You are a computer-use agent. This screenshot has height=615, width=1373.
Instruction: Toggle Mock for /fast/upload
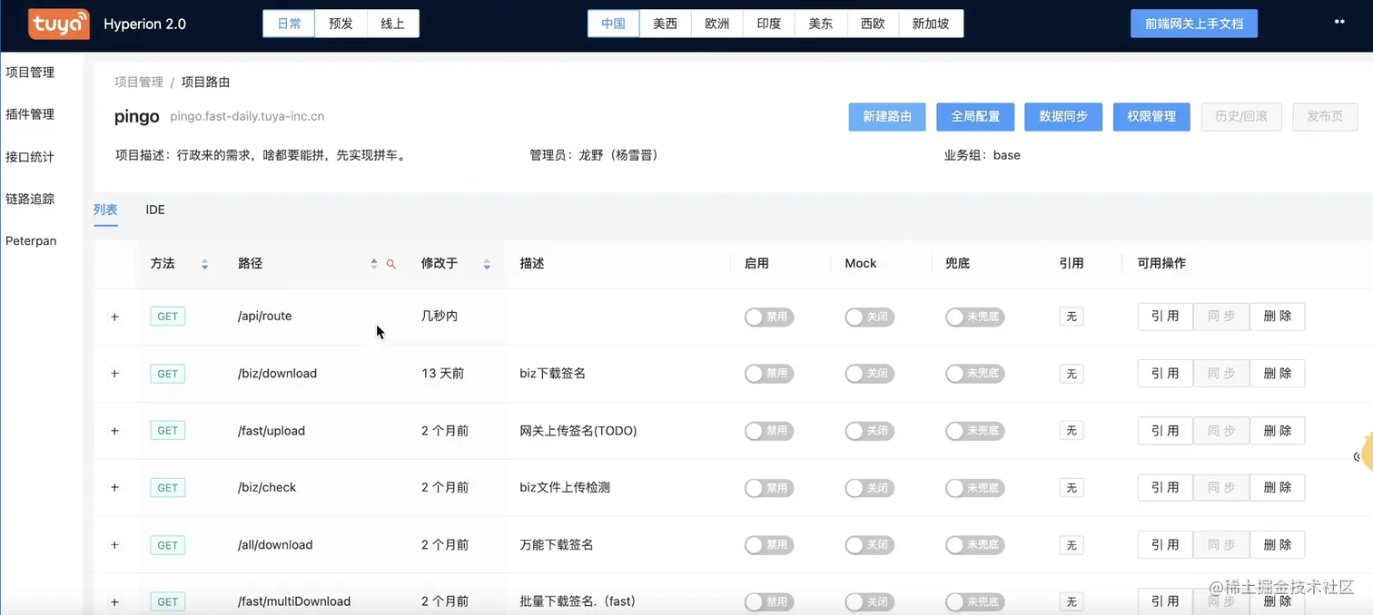point(869,431)
